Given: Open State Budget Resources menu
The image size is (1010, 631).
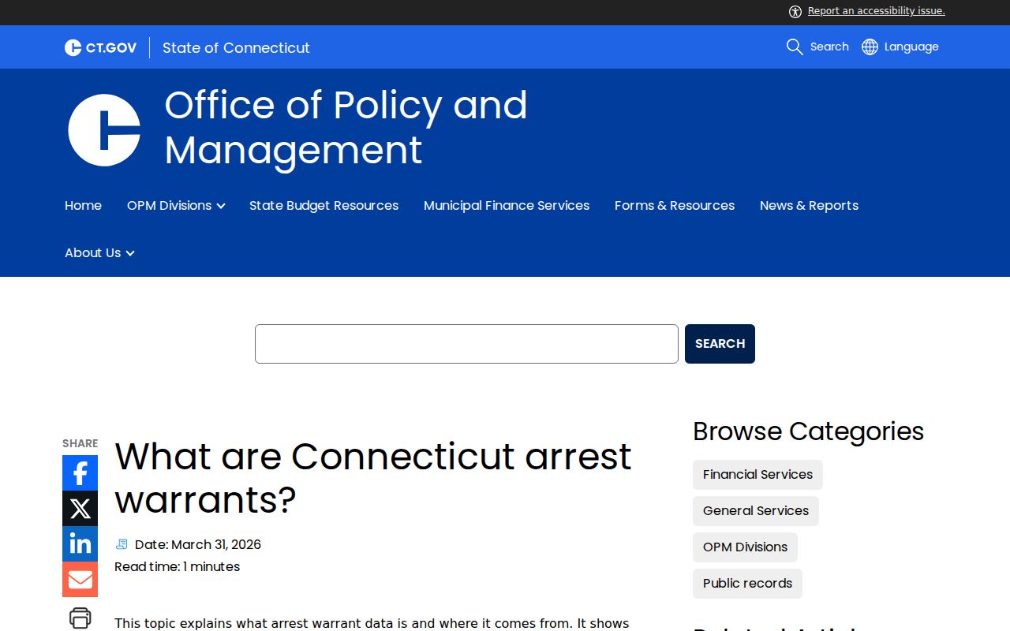Looking at the screenshot, I should 324,205.
